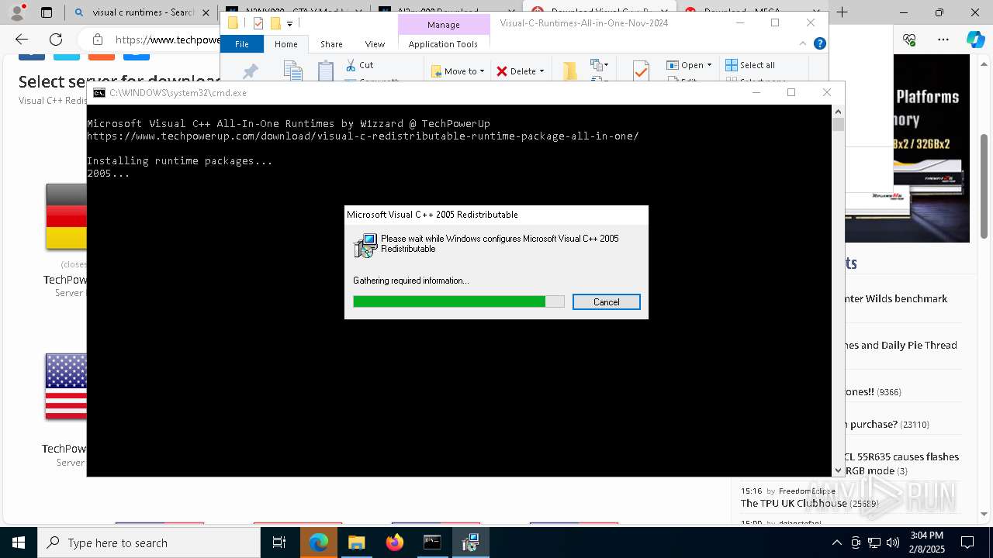Screen dimensions: 993x558
Task: Open the Share ribbon tab in Explorer
Action: (x=331, y=44)
